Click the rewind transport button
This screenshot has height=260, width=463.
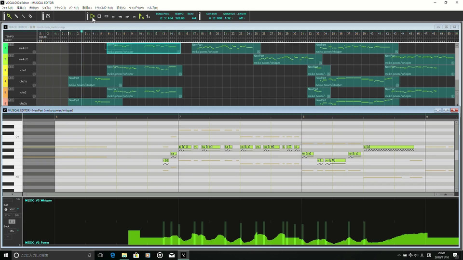pos(120,17)
